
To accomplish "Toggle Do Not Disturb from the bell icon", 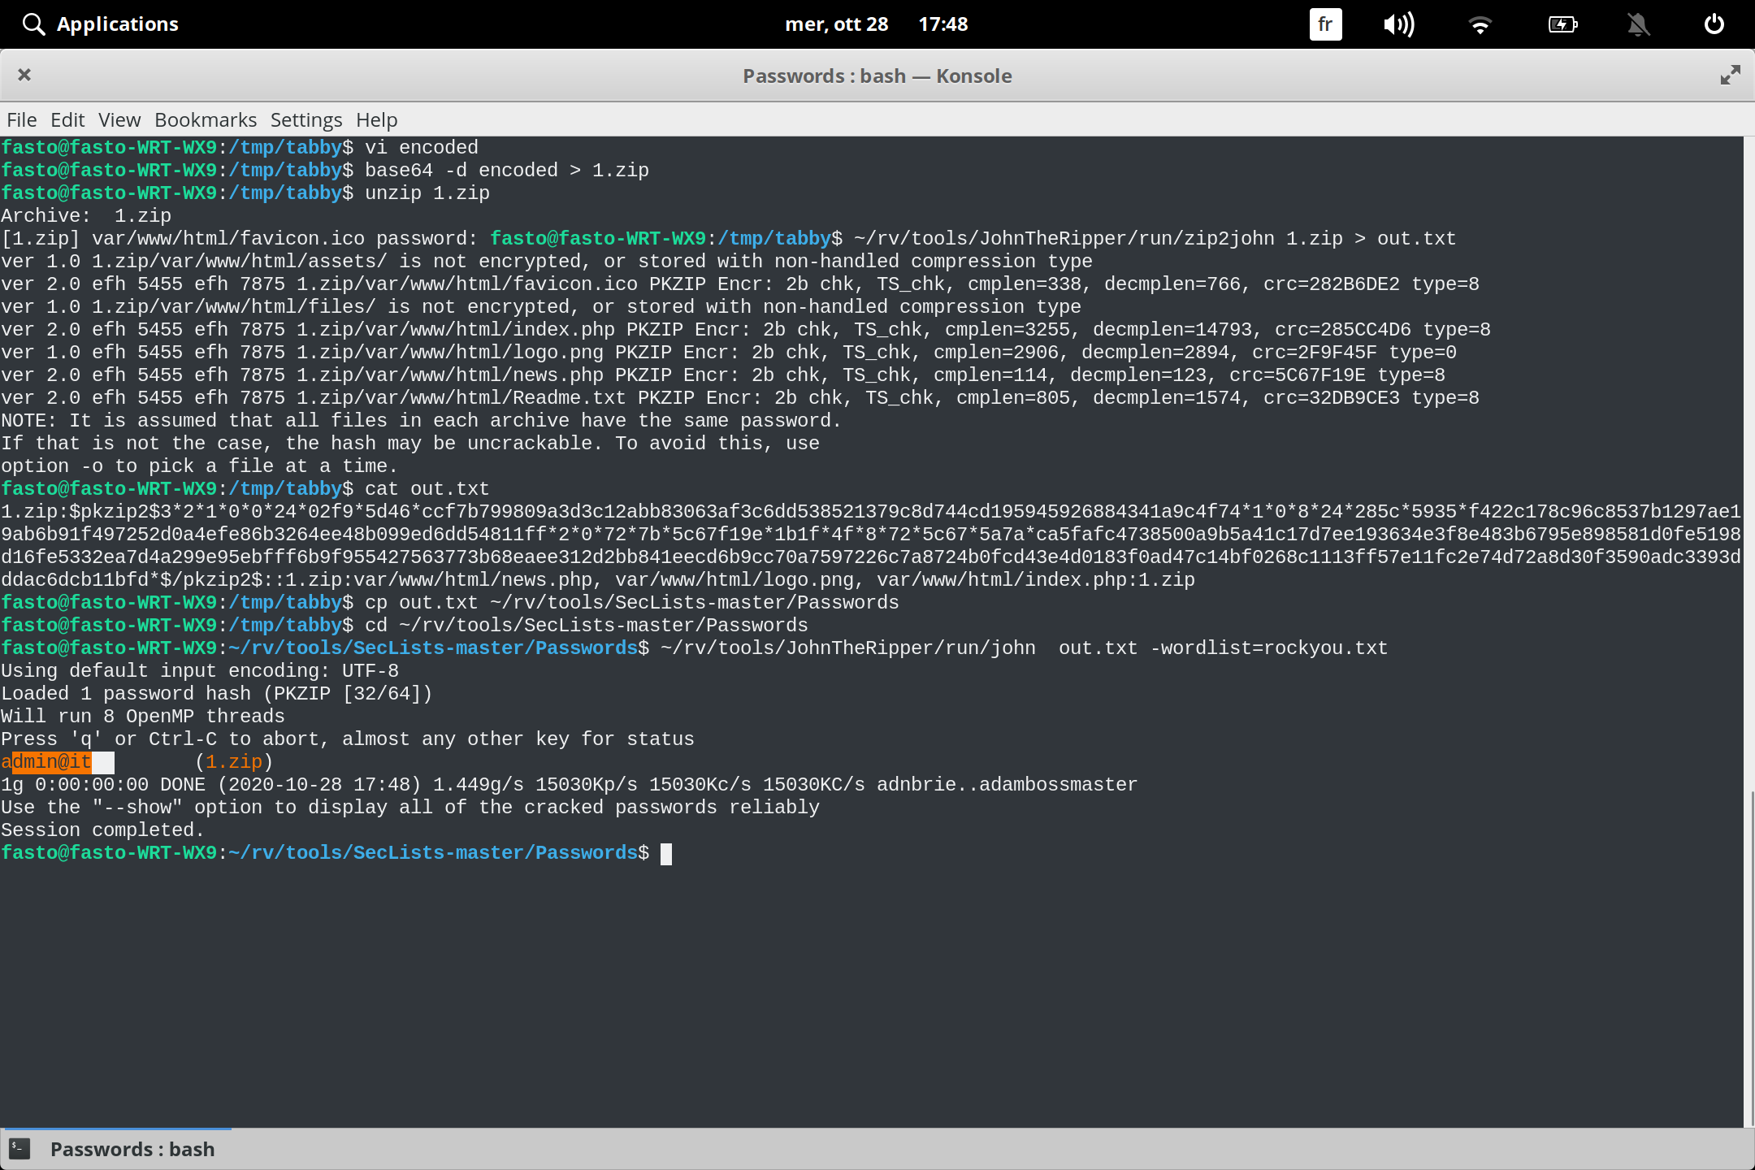I will pyautogui.click(x=1638, y=24).
